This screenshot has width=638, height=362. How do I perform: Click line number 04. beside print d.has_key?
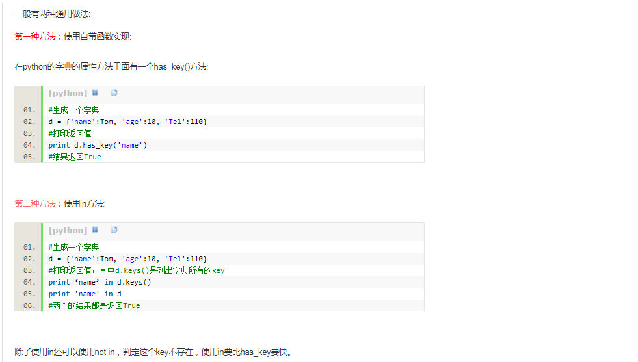coord(29,145)
